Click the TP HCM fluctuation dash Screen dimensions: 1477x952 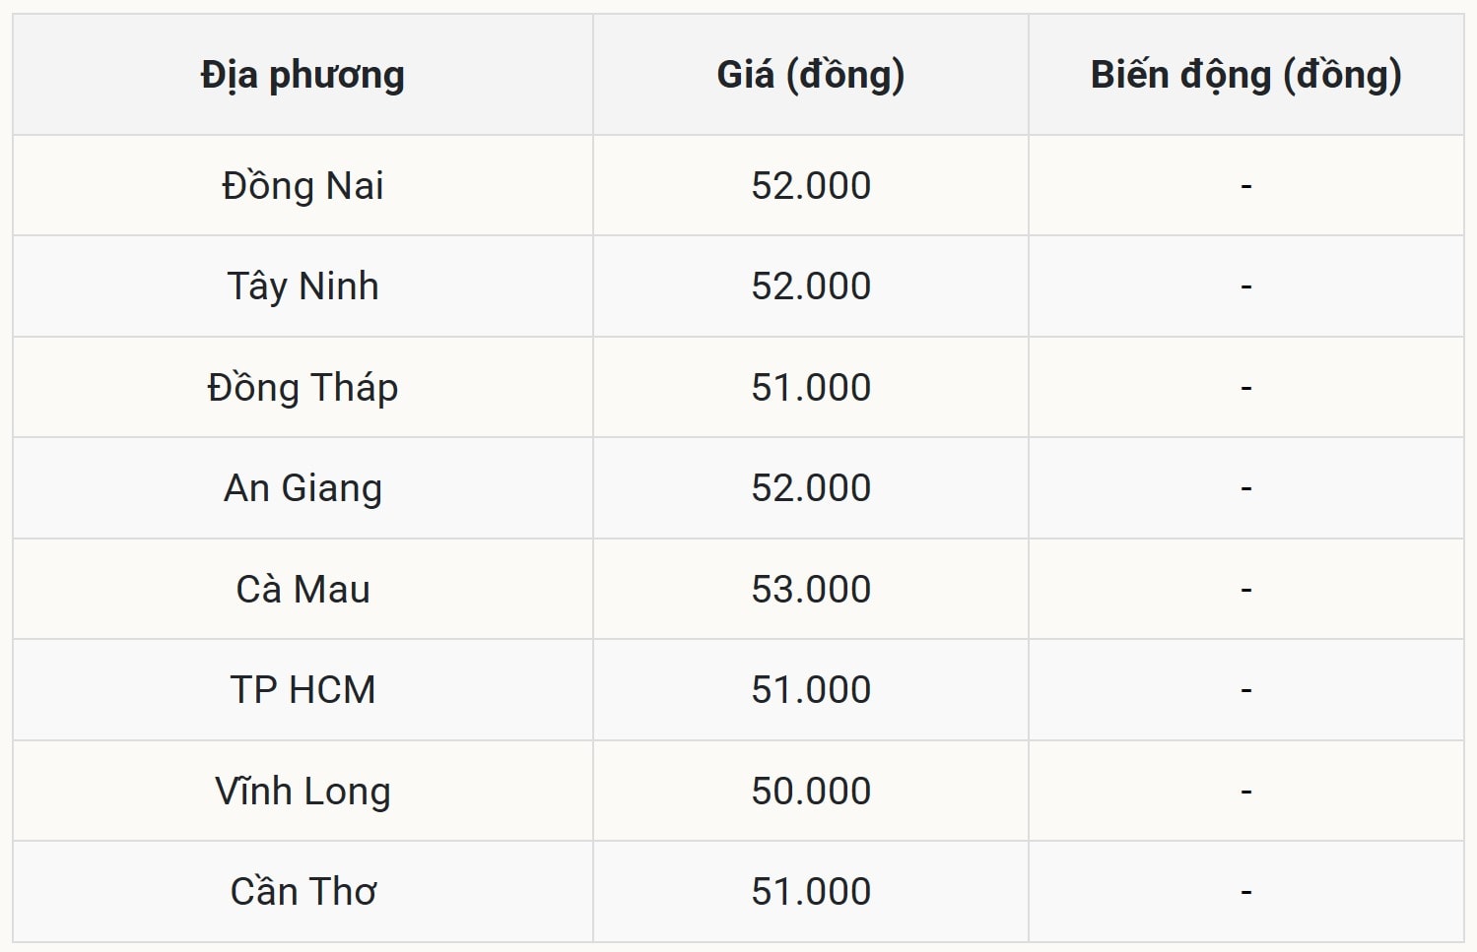(1246, 690)
